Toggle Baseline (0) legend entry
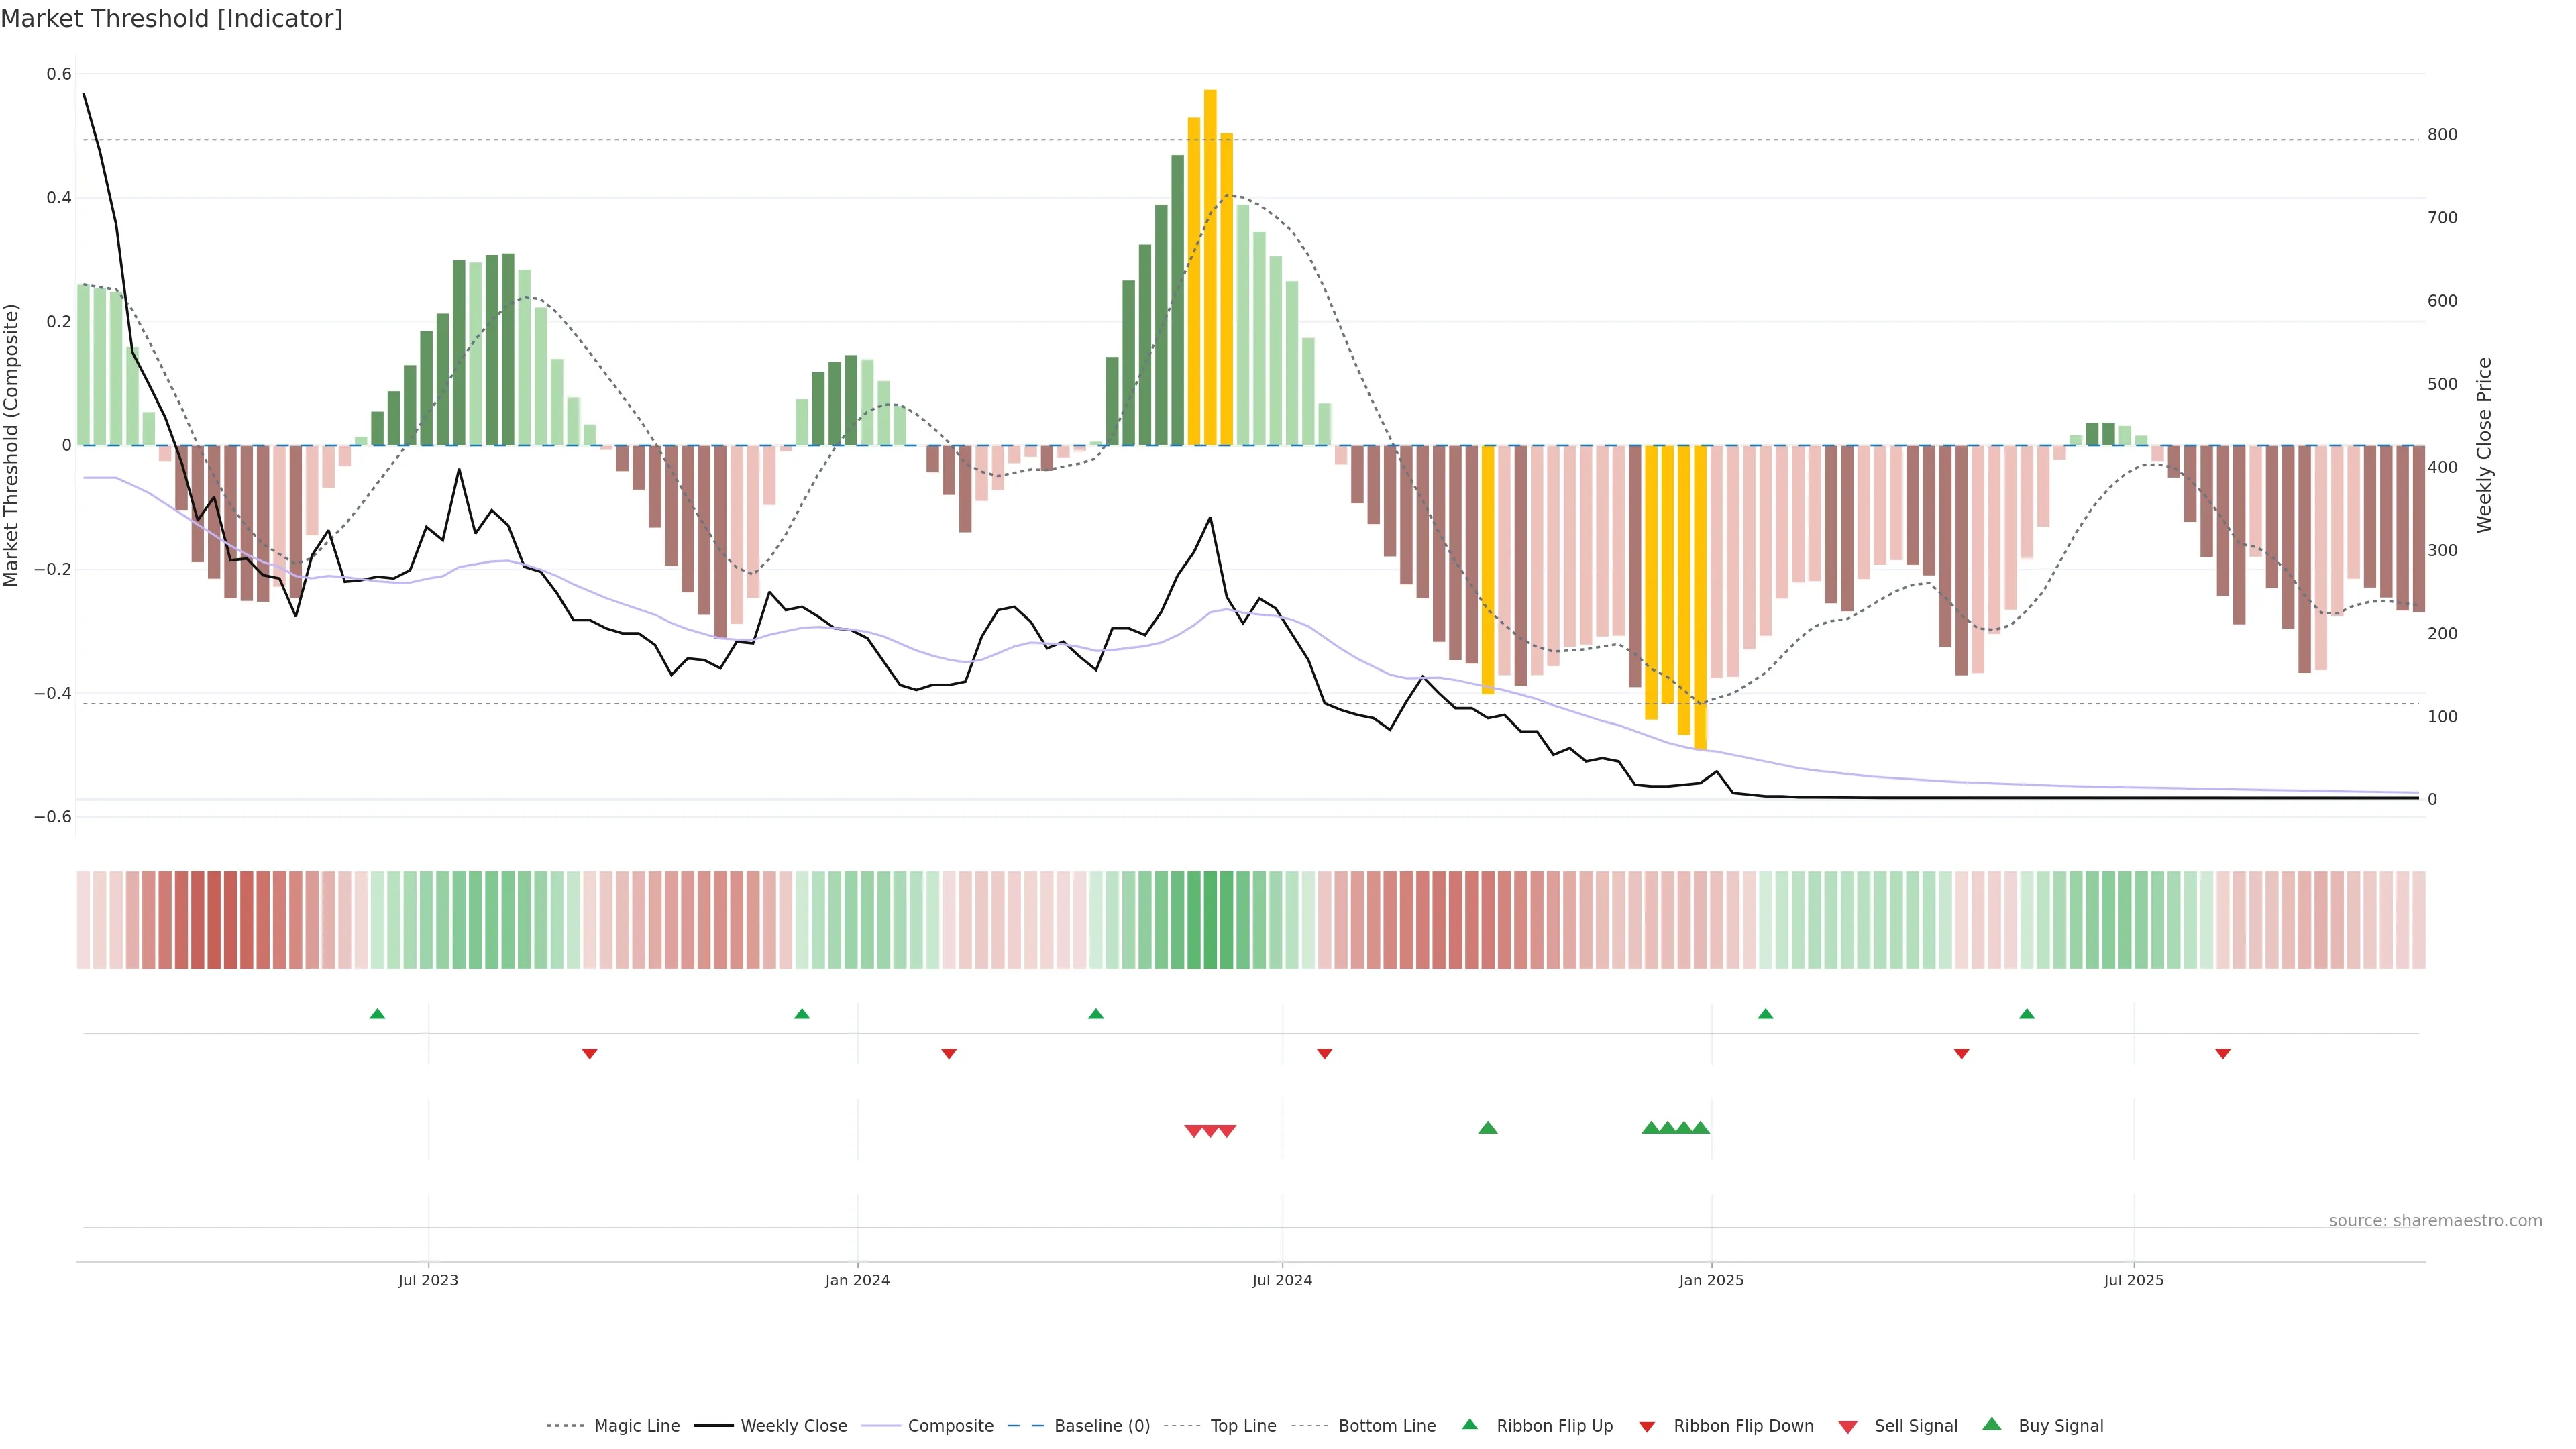This screenshot has height=1449, width=2576. click(1102, 1426)
